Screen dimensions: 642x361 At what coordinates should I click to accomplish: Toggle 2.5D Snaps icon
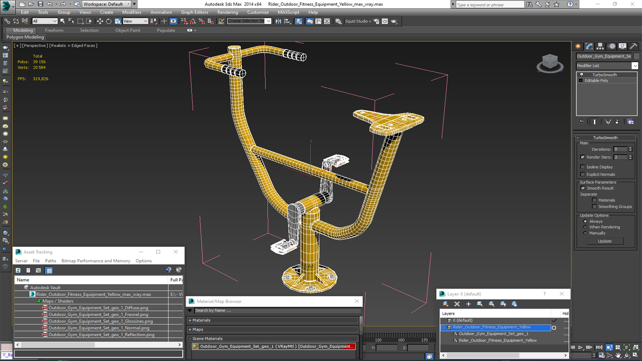point(184,21)
